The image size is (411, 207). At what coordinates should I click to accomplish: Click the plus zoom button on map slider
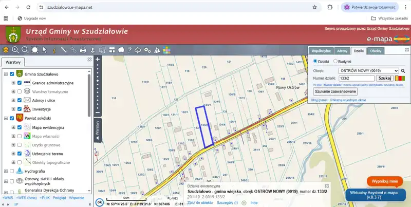tap(98, 59)
